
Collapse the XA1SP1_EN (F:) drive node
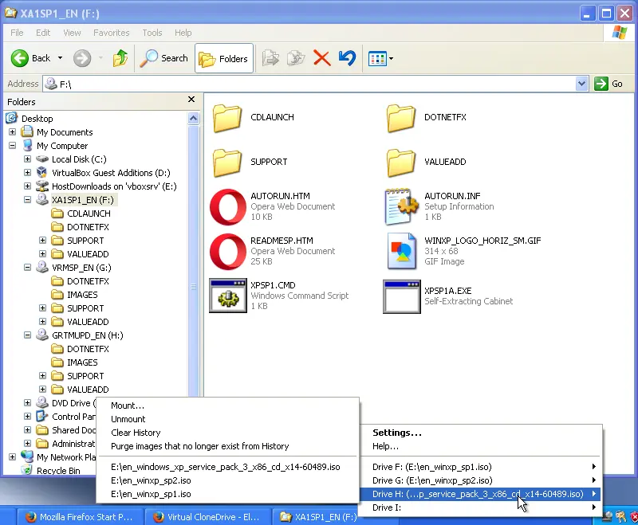tap(27, 199)
